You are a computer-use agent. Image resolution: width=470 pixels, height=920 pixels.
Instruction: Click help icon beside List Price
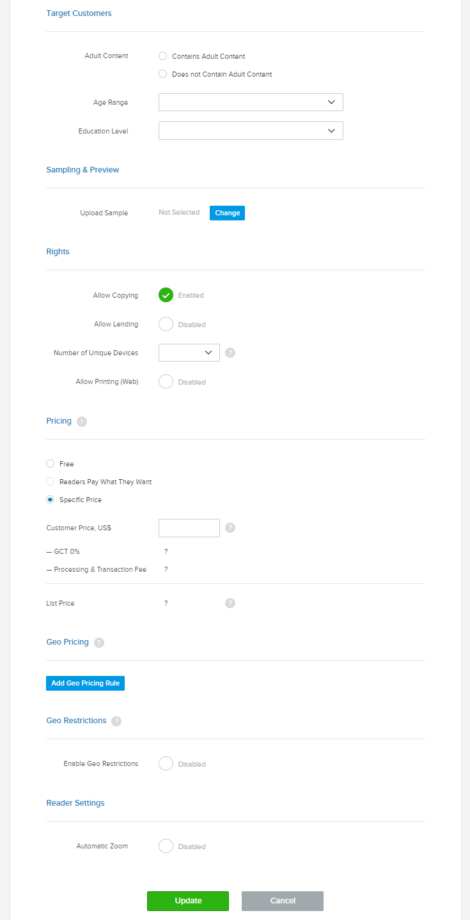point(230,603)
